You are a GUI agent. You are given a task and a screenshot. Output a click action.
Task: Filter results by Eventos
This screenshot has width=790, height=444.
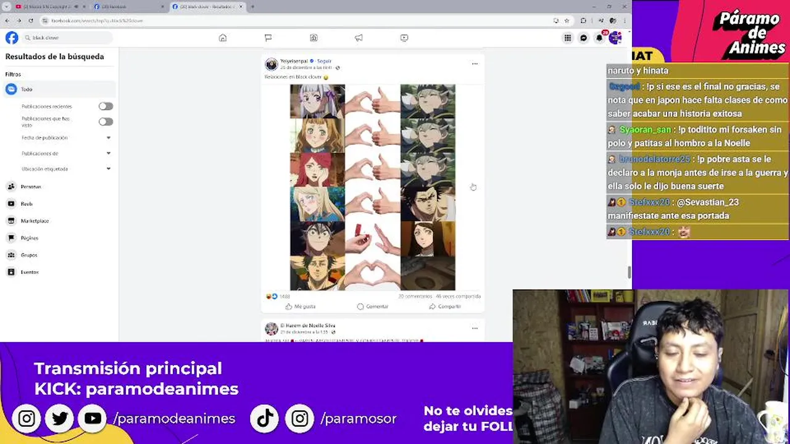(x=59, y=272)
